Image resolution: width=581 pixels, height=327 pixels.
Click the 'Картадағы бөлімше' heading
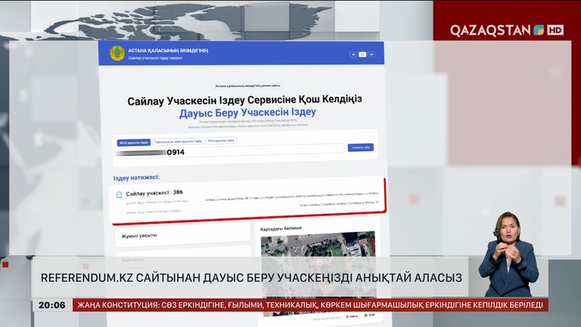click(x=281, y=228)
